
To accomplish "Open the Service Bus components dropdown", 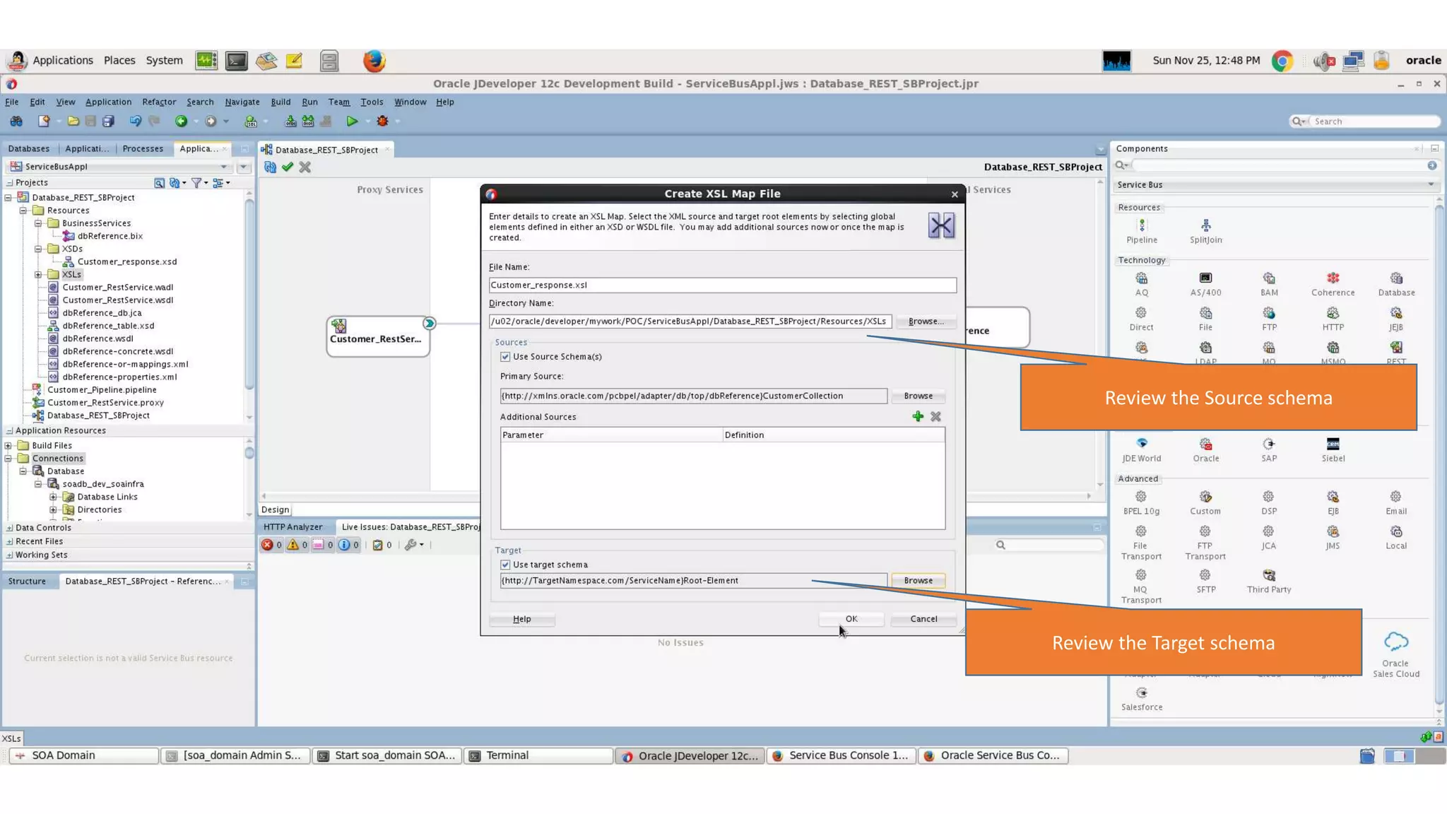I will 1431,185.
